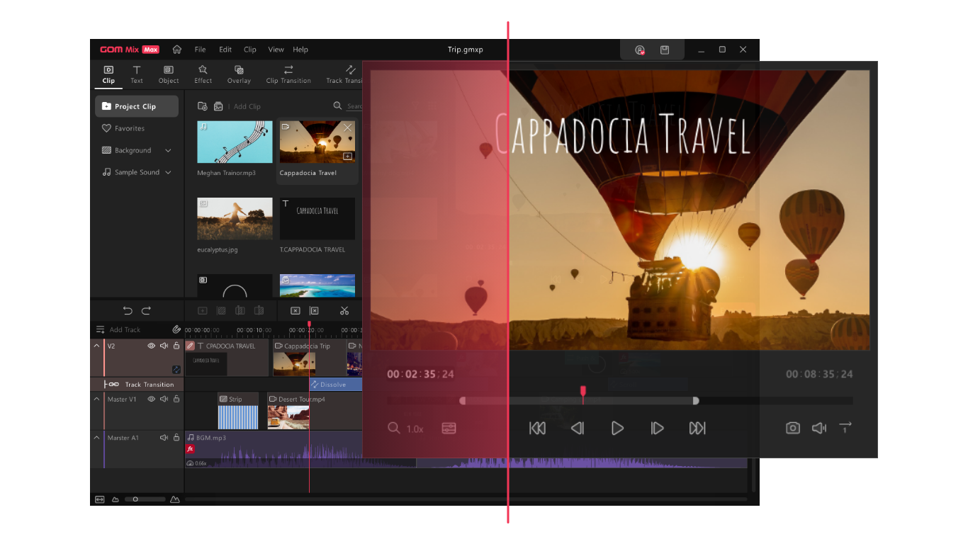Expand the Sample Sound category
Viewport: 968px width, 544px height.
pyautogui.click(x=168, y=172)
